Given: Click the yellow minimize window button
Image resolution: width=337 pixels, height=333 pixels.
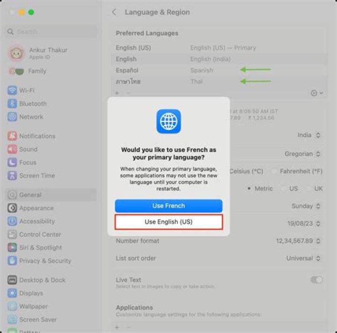Looking at the screenshot, I should coord(22,12).
